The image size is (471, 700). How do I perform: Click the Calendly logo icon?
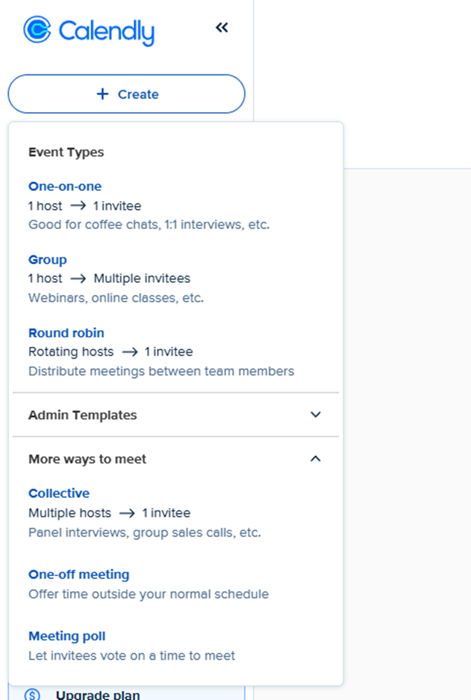coord(37,29)
